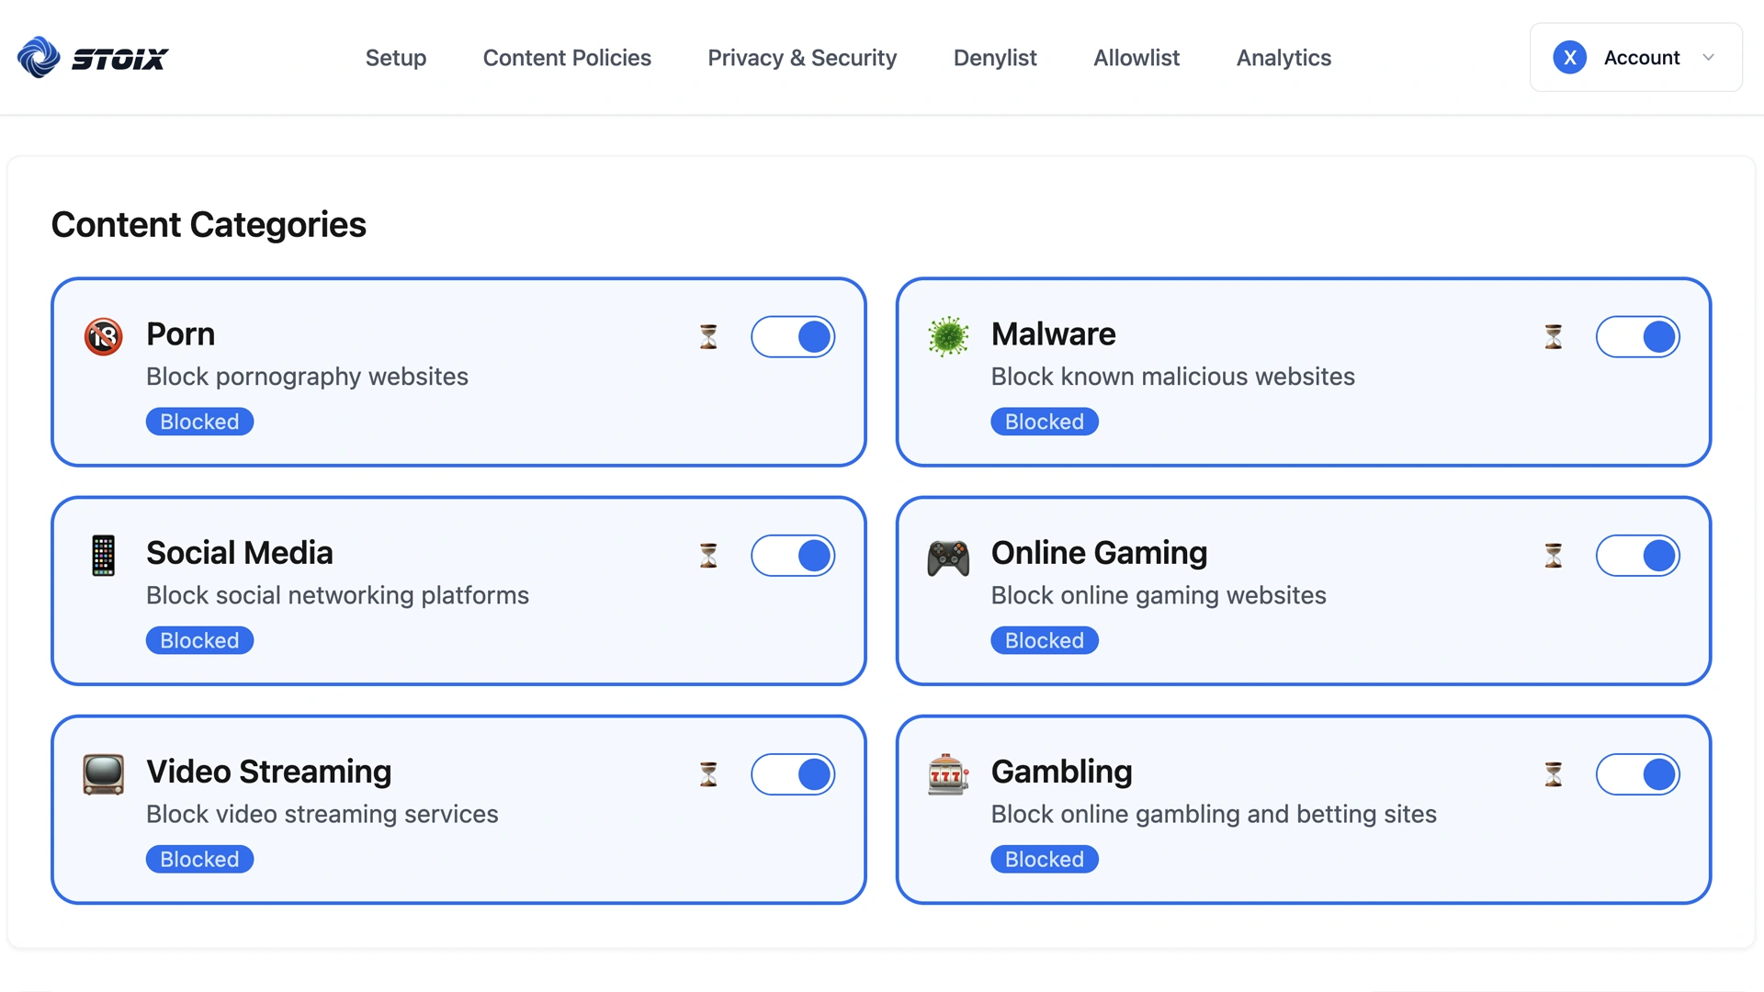This screenshot has width=1764, height=992.
Task: Click the virus icon on the Malware card
Action: click(x=947, y=336)
